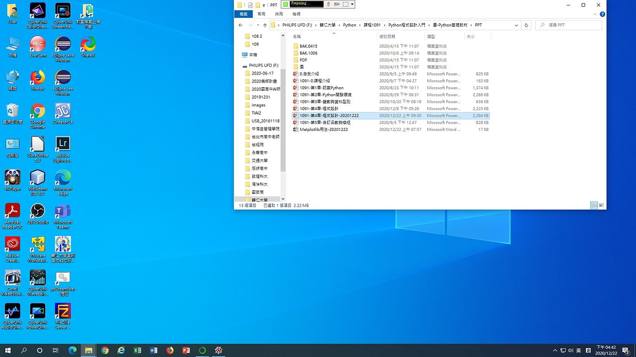The width and height of the screenshot is (636, 357).
Task: Launch Google Chrome from the desktop
Action: coord(38,116)
